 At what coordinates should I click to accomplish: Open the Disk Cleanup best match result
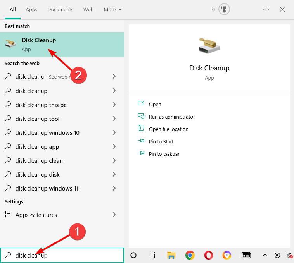tap(62, 45)
